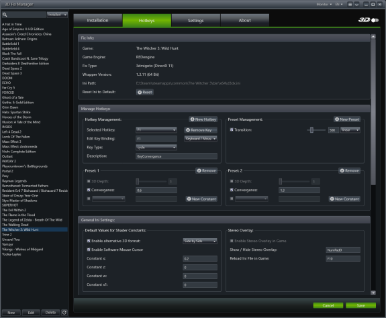The image size is (386, 318).
Task: Click the scrollbar up arrow
Action: click(373, 36)
